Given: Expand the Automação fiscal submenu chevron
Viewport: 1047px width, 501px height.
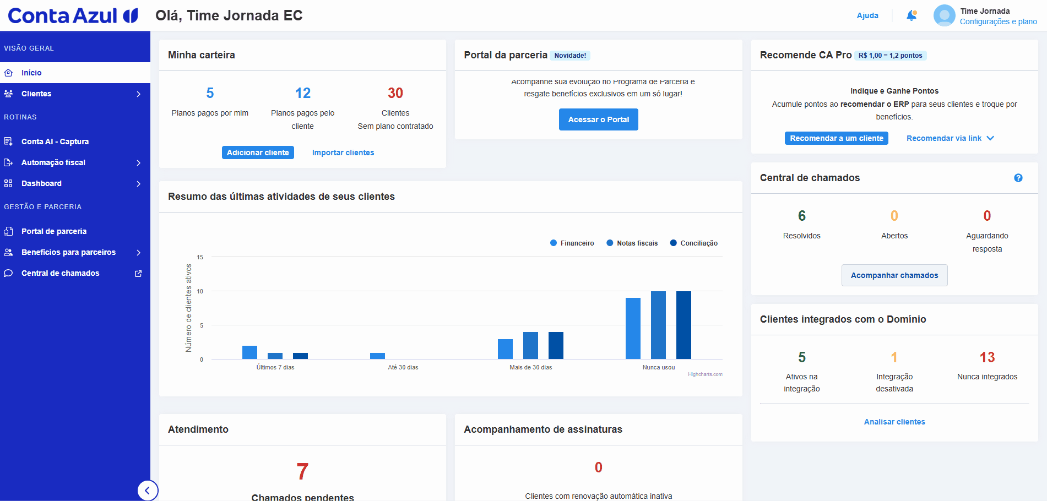Looking at the screenshot, I should pos(139,163).
